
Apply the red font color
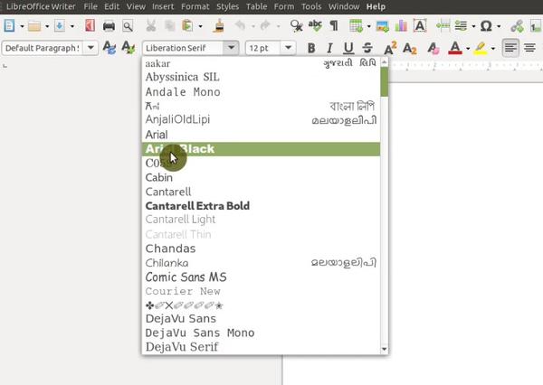(455, 48)
